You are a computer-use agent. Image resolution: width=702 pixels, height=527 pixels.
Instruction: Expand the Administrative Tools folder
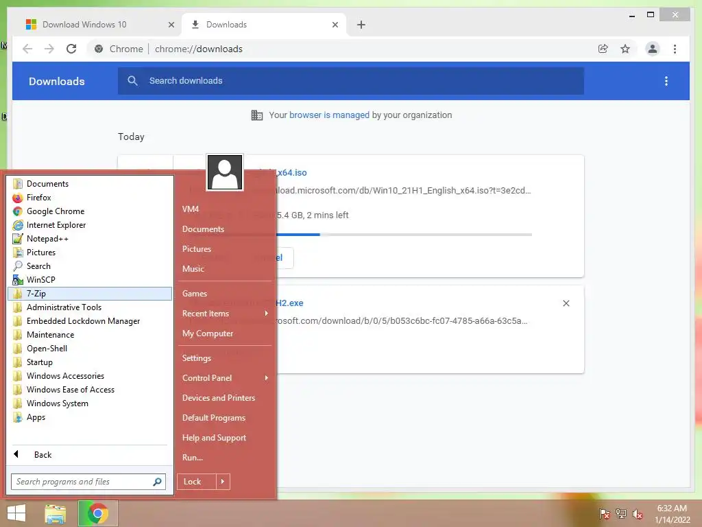(90, 307)
